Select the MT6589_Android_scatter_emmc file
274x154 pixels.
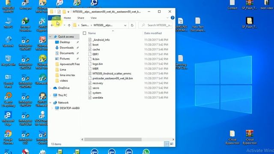point(112,74)
